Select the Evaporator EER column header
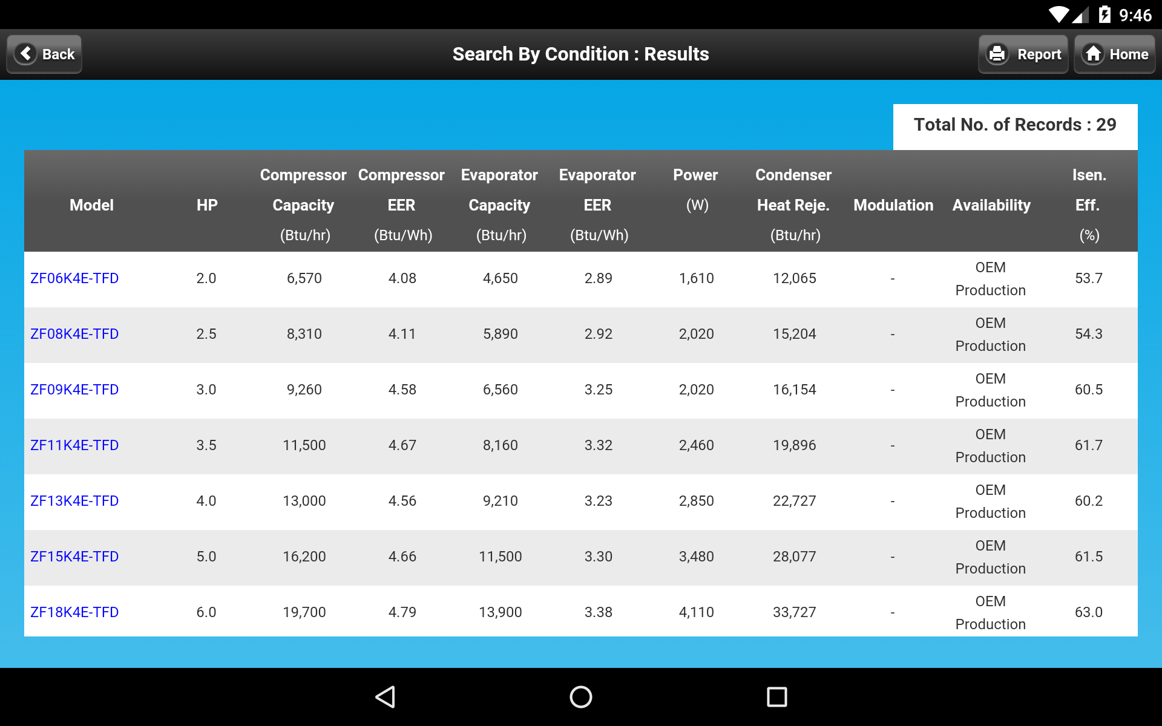Image resolution: width=1162 pixels, height=726 pixels. pos(597,205)
